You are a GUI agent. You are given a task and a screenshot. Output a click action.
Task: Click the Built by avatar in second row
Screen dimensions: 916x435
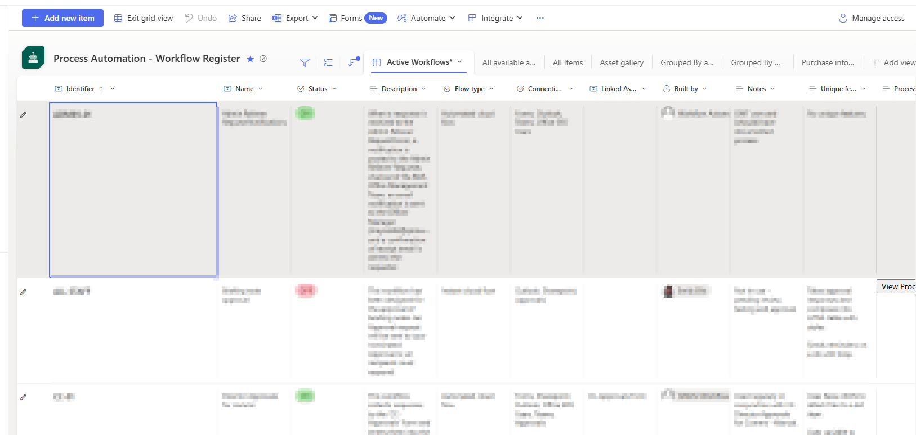click(668, 292)
